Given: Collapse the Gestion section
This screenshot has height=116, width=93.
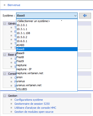Looking at the screenshot, I should click(x=5, y=96).
